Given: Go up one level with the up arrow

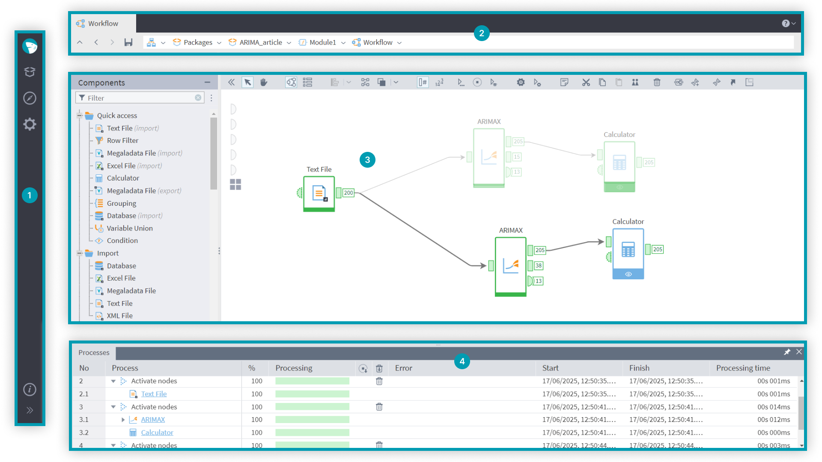Looking at the screenshot, I should (80, 42).
